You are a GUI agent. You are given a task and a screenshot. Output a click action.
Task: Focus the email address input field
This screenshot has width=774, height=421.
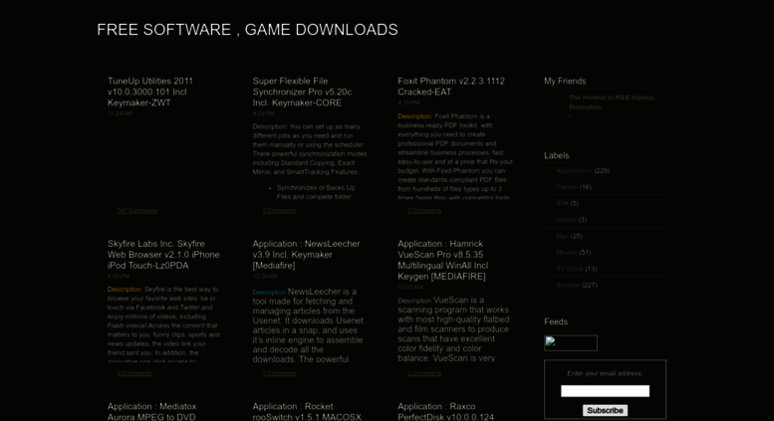point(605,391)
